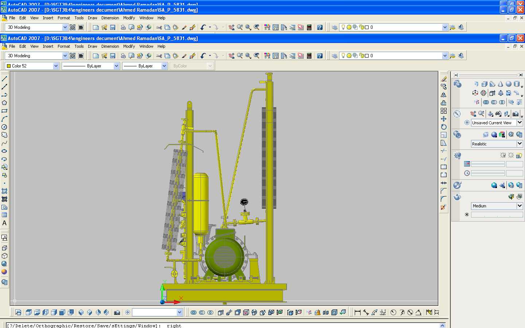The image size is (525, 328).
Task: Create a Cylinder solid from dashboard
Action: (517, 84)
